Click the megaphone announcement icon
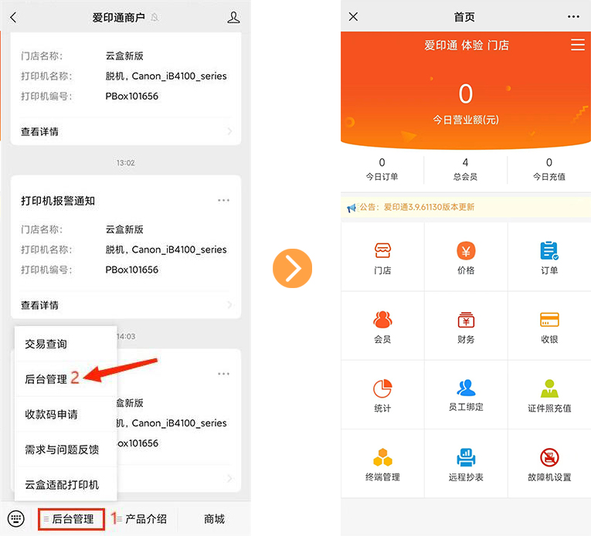This screenshot has width=591, height=536. (x=352, y=207)
